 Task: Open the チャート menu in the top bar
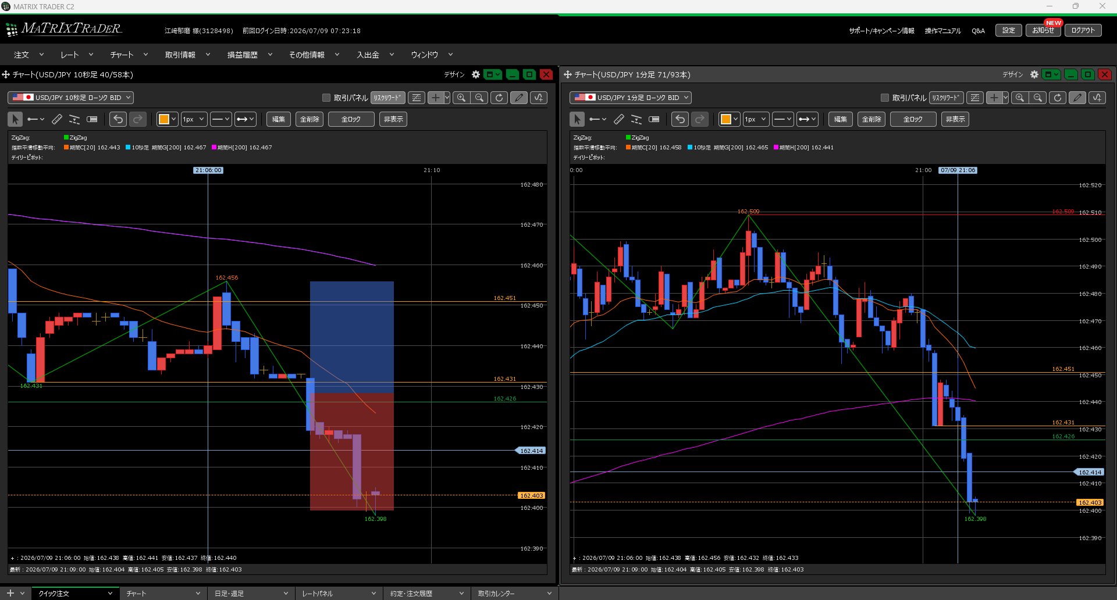(129, 55)
